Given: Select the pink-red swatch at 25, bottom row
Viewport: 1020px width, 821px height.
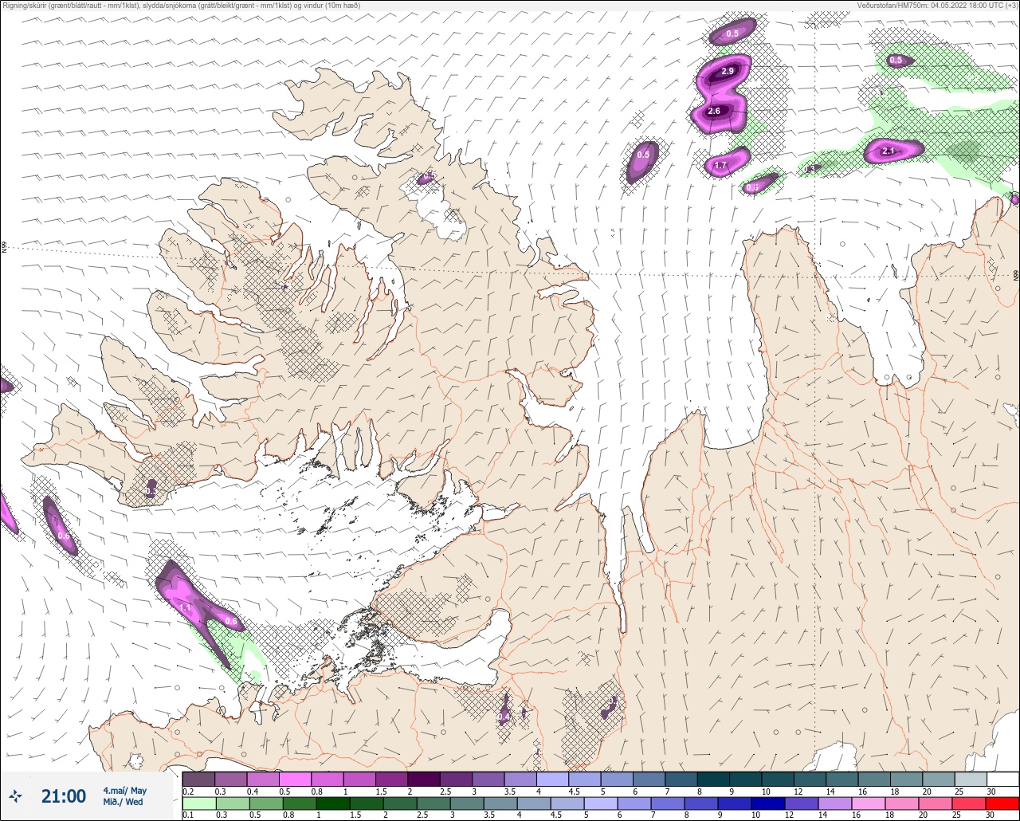Looking at the screenshot, I should click(x=970, y=803).
